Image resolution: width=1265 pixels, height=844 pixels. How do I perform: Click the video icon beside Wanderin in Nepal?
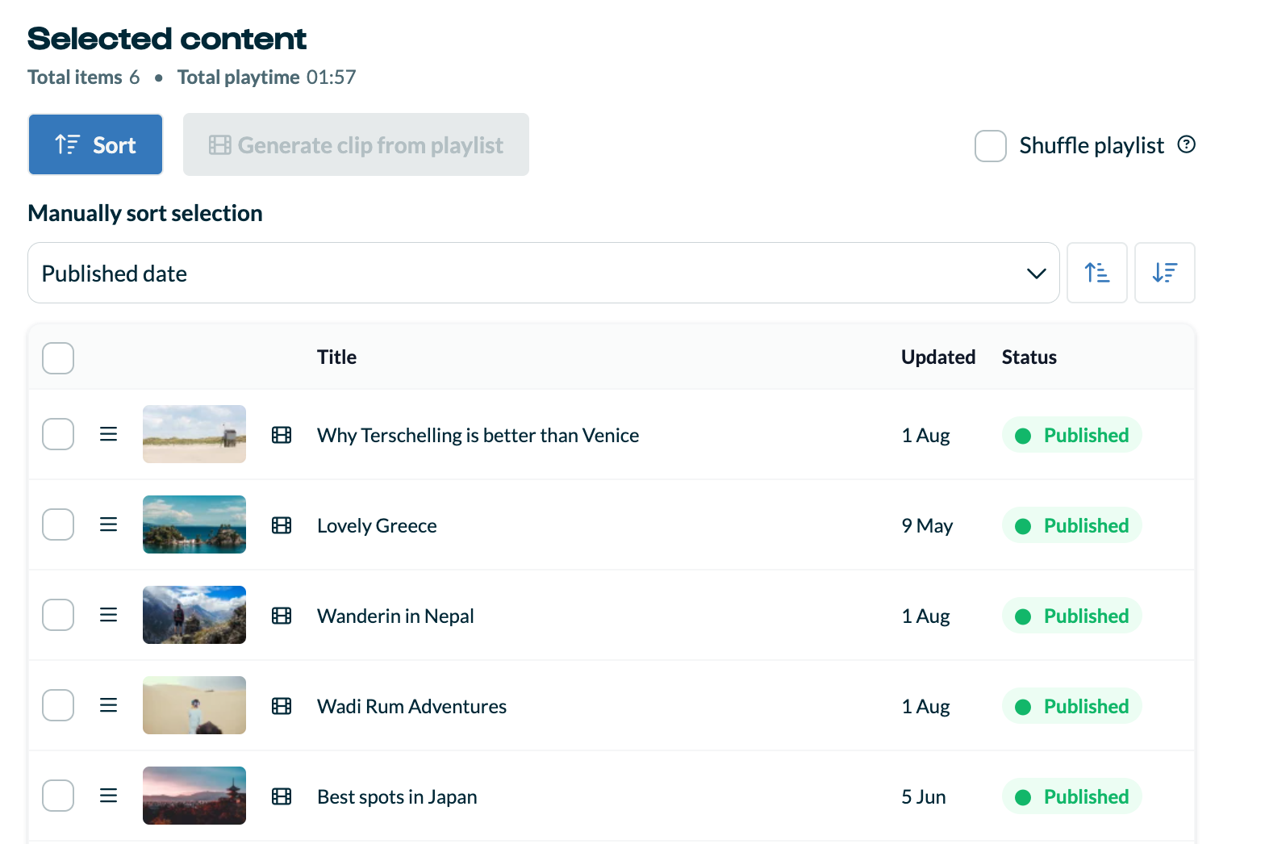(x=282, y=616)
